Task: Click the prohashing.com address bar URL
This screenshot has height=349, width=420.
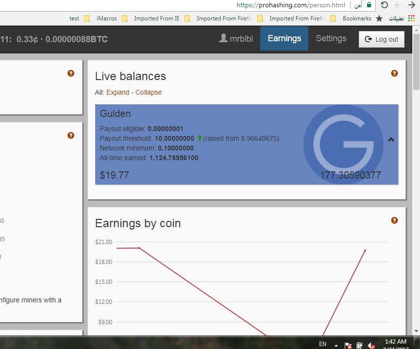Action: [291, 5]
